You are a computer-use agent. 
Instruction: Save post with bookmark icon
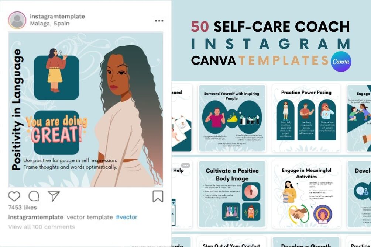tap(158, 196)
